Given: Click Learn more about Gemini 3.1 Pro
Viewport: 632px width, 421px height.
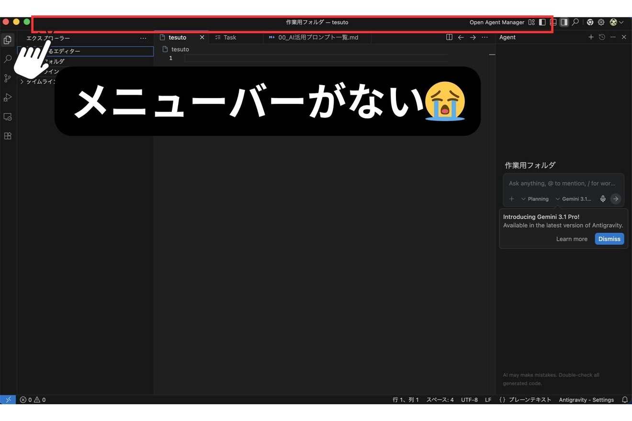Looking at the screenshot, I should [572, 239].
